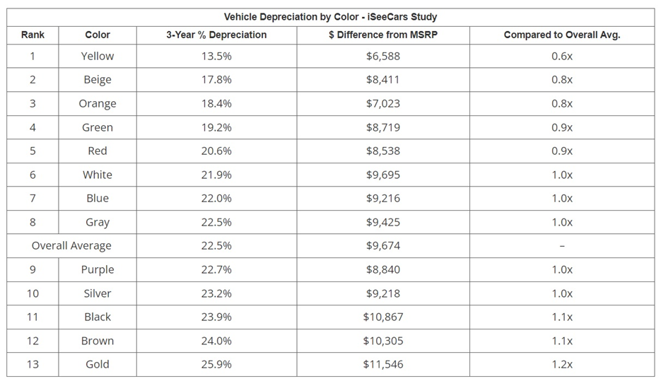The height and width of the screenshot is (386, 668).
Task: Select the Beige color cell
Action: 97,80
